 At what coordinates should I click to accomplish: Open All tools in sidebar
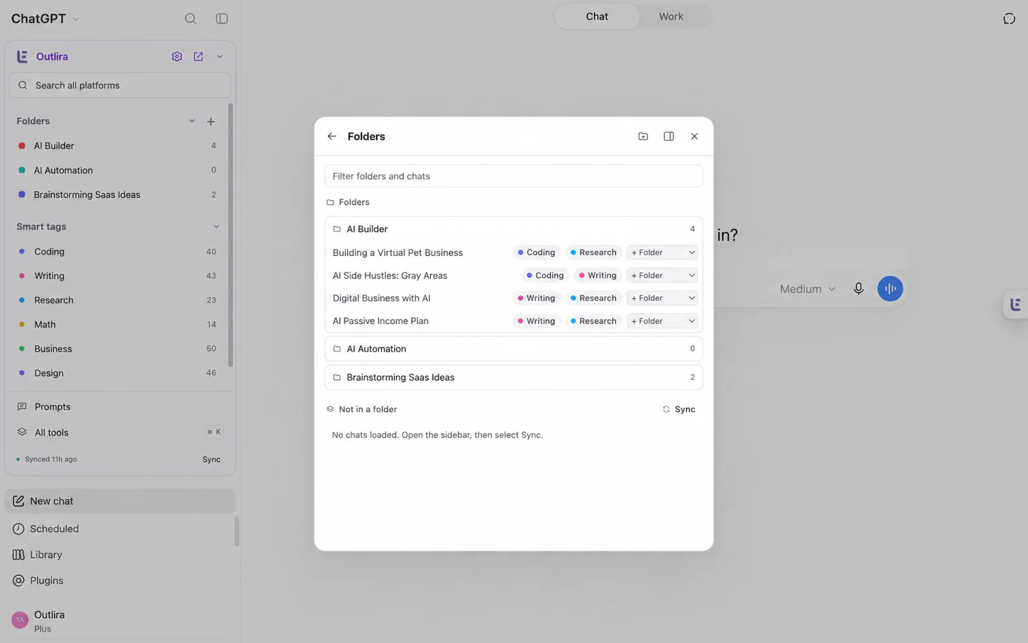120,432
